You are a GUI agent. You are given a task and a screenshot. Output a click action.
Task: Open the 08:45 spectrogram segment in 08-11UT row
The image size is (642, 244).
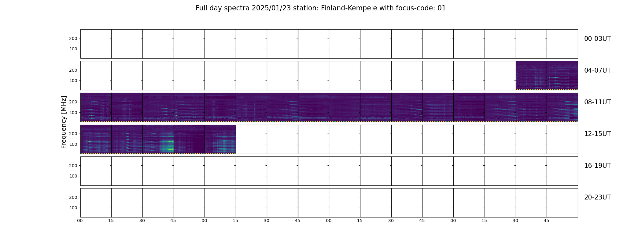click(x=189, y=107)
